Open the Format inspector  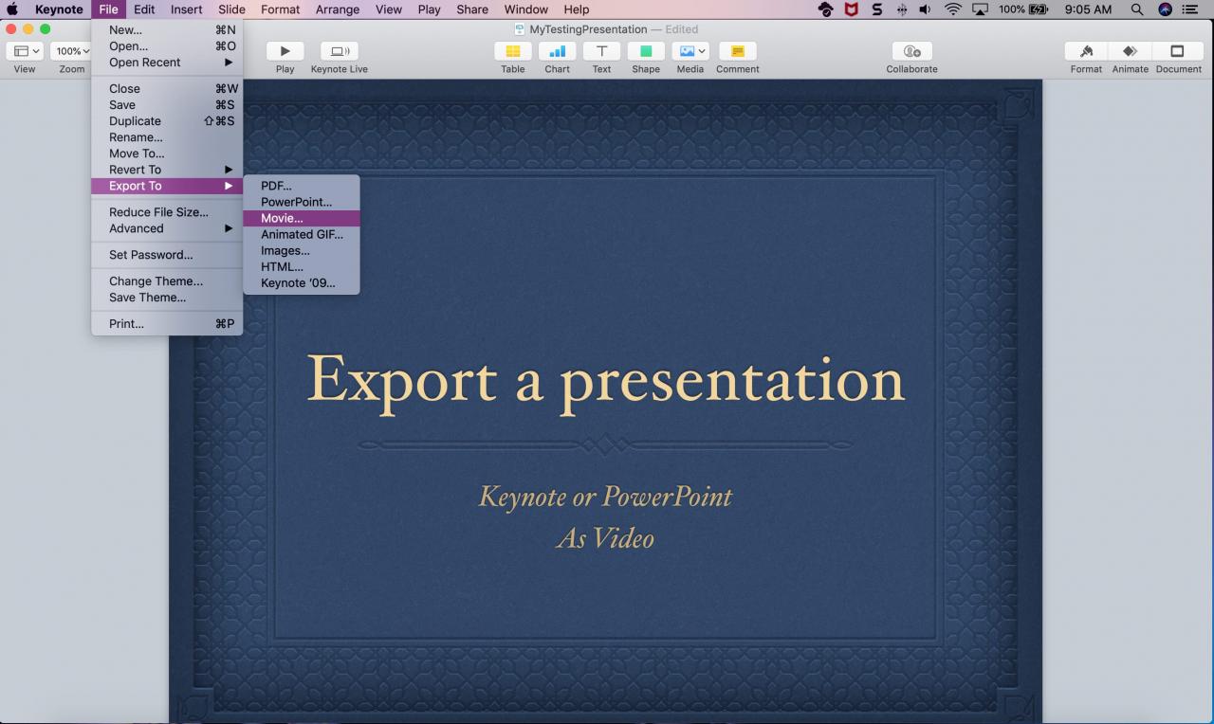pyautogui.click(x=1086, y=51)
